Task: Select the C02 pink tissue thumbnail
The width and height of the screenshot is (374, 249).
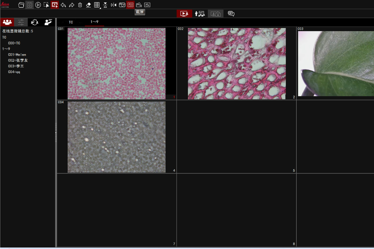Action: [x=237, y=64]
